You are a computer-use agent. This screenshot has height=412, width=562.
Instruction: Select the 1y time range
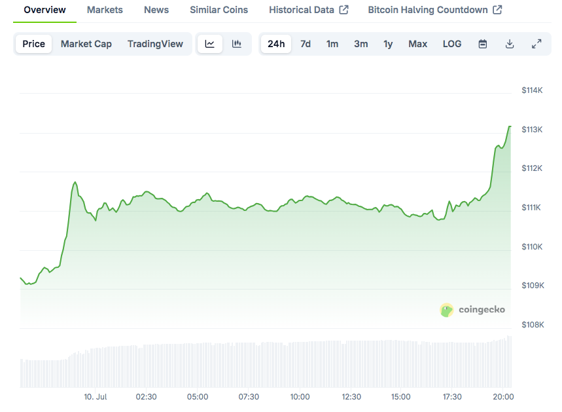[388, 44]
